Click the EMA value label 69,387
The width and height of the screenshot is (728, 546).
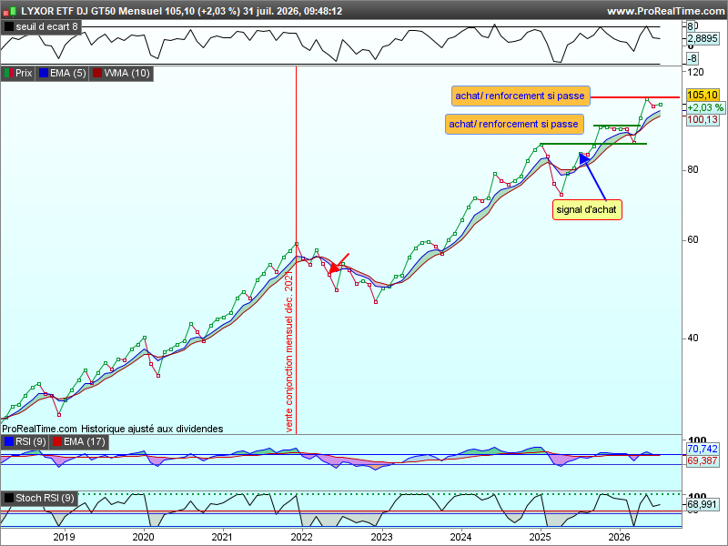[x=703, y=461]
